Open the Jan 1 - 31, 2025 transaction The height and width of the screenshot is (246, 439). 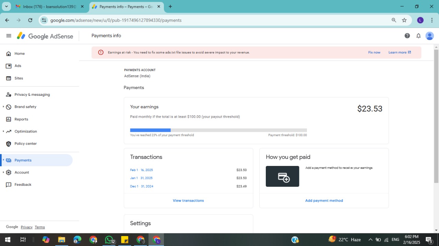click(x=141, y=178)
